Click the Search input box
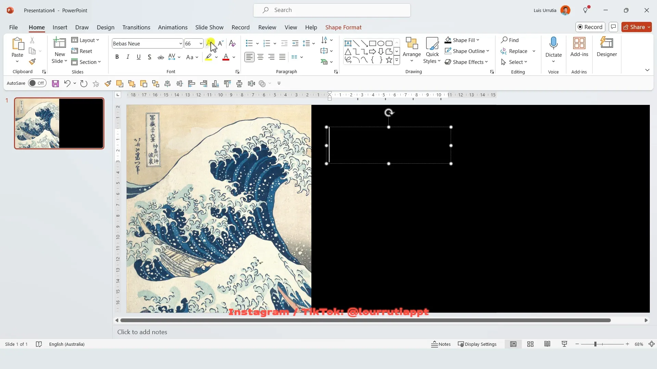This screenshot has width=657, height=369. 332,10
